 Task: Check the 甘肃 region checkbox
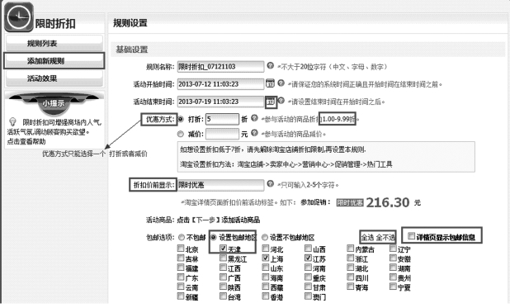(308, 287)
